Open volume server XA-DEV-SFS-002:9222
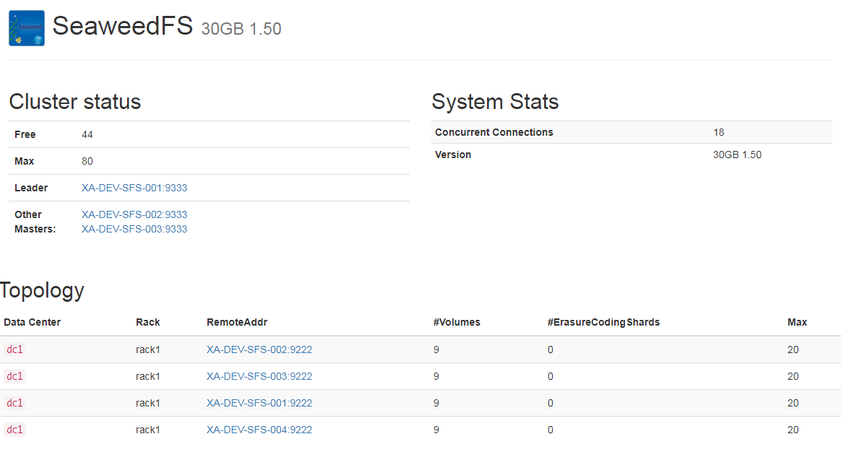This screenshot has width=841, height=452. pos(259,349)
